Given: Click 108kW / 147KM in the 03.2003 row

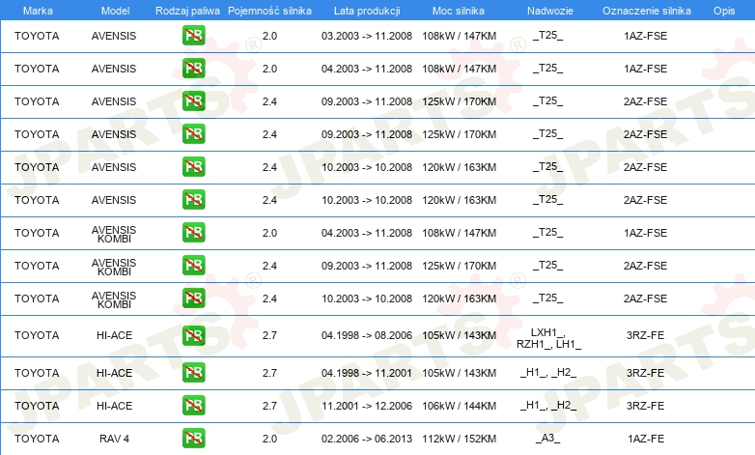Looking at the screenshot, I should click(460, 36).
